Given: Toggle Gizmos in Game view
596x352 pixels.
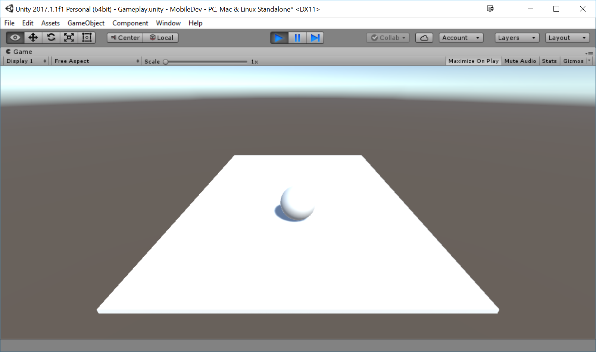Looking at the screenshot, I should click(x=573, y=61).
